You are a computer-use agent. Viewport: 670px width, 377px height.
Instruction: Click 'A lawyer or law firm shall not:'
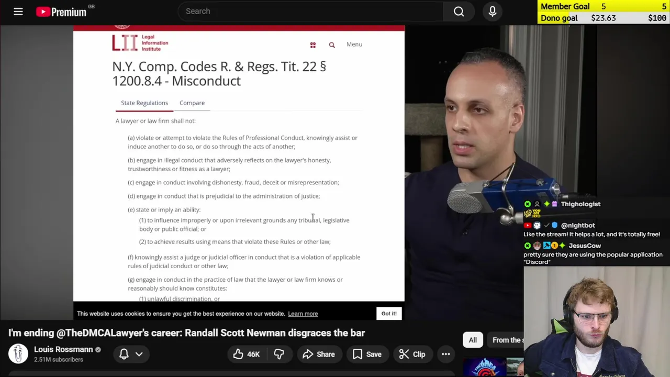pyautogui.click(x=155, y=121)
